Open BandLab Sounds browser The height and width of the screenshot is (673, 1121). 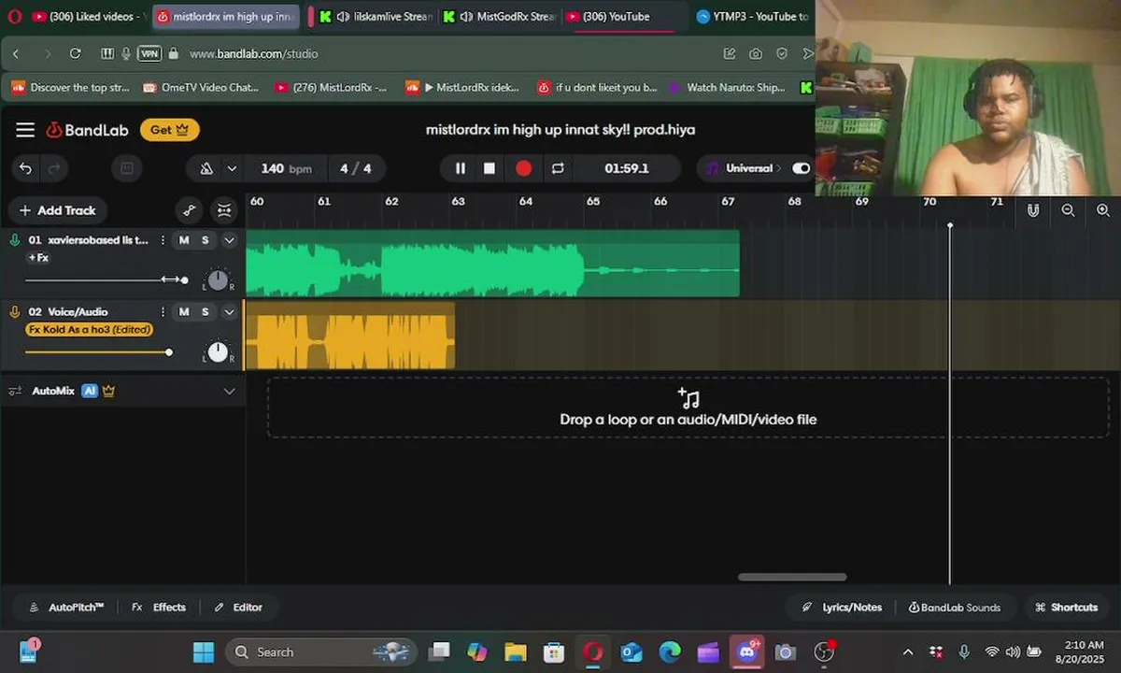955,608
